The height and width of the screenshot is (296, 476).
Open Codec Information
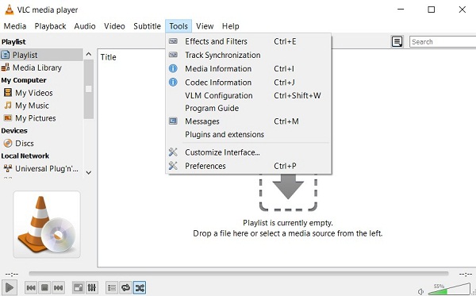pyautogui.click(x=248, y=83)
